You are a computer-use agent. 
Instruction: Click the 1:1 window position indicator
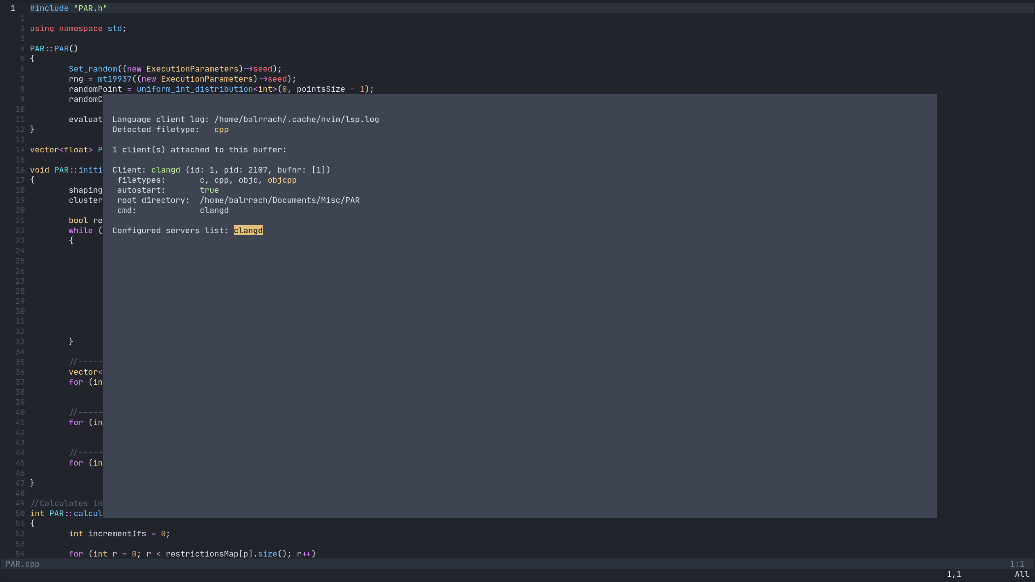click(1016, 564)
